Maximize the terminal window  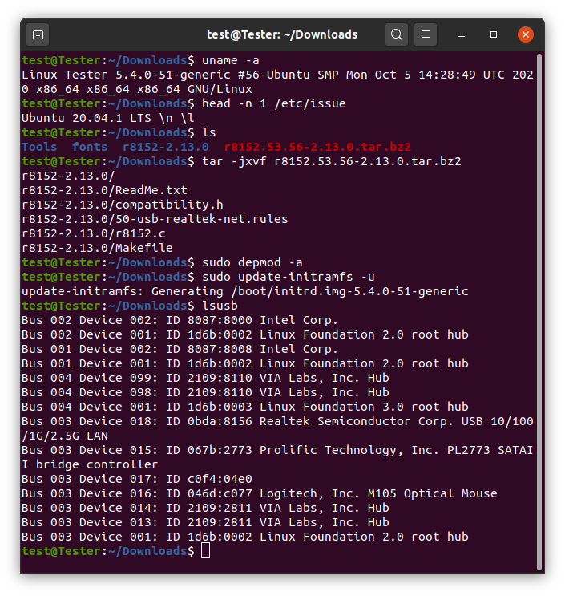[x=494, y=35]
